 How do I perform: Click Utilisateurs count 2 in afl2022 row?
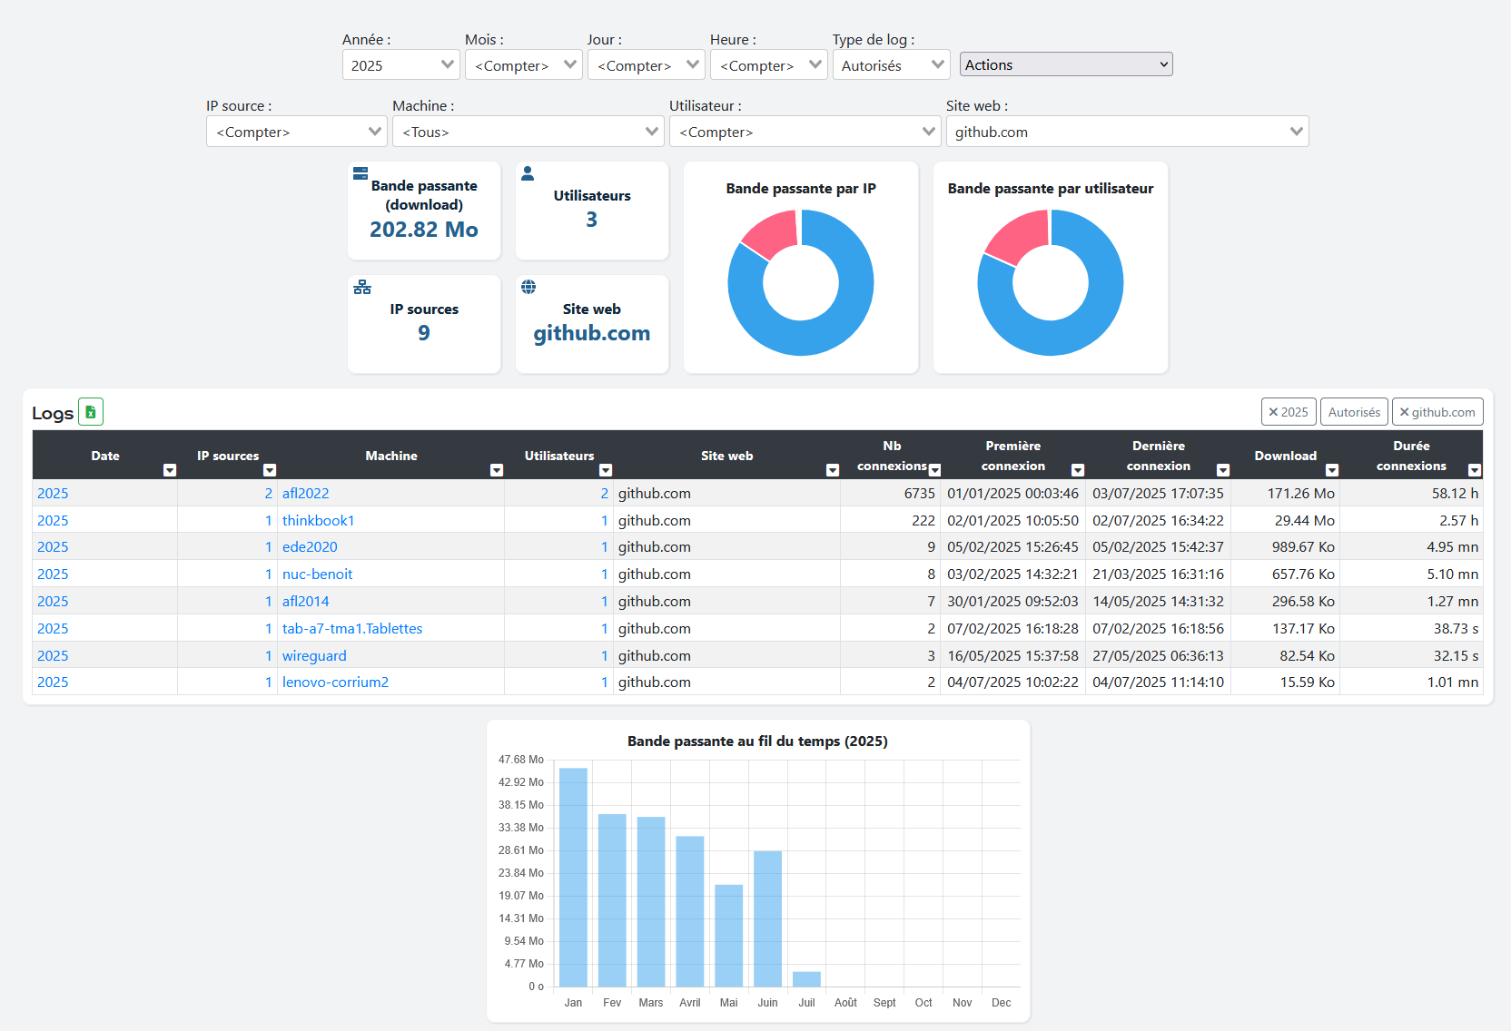click(x=604, y=494)
